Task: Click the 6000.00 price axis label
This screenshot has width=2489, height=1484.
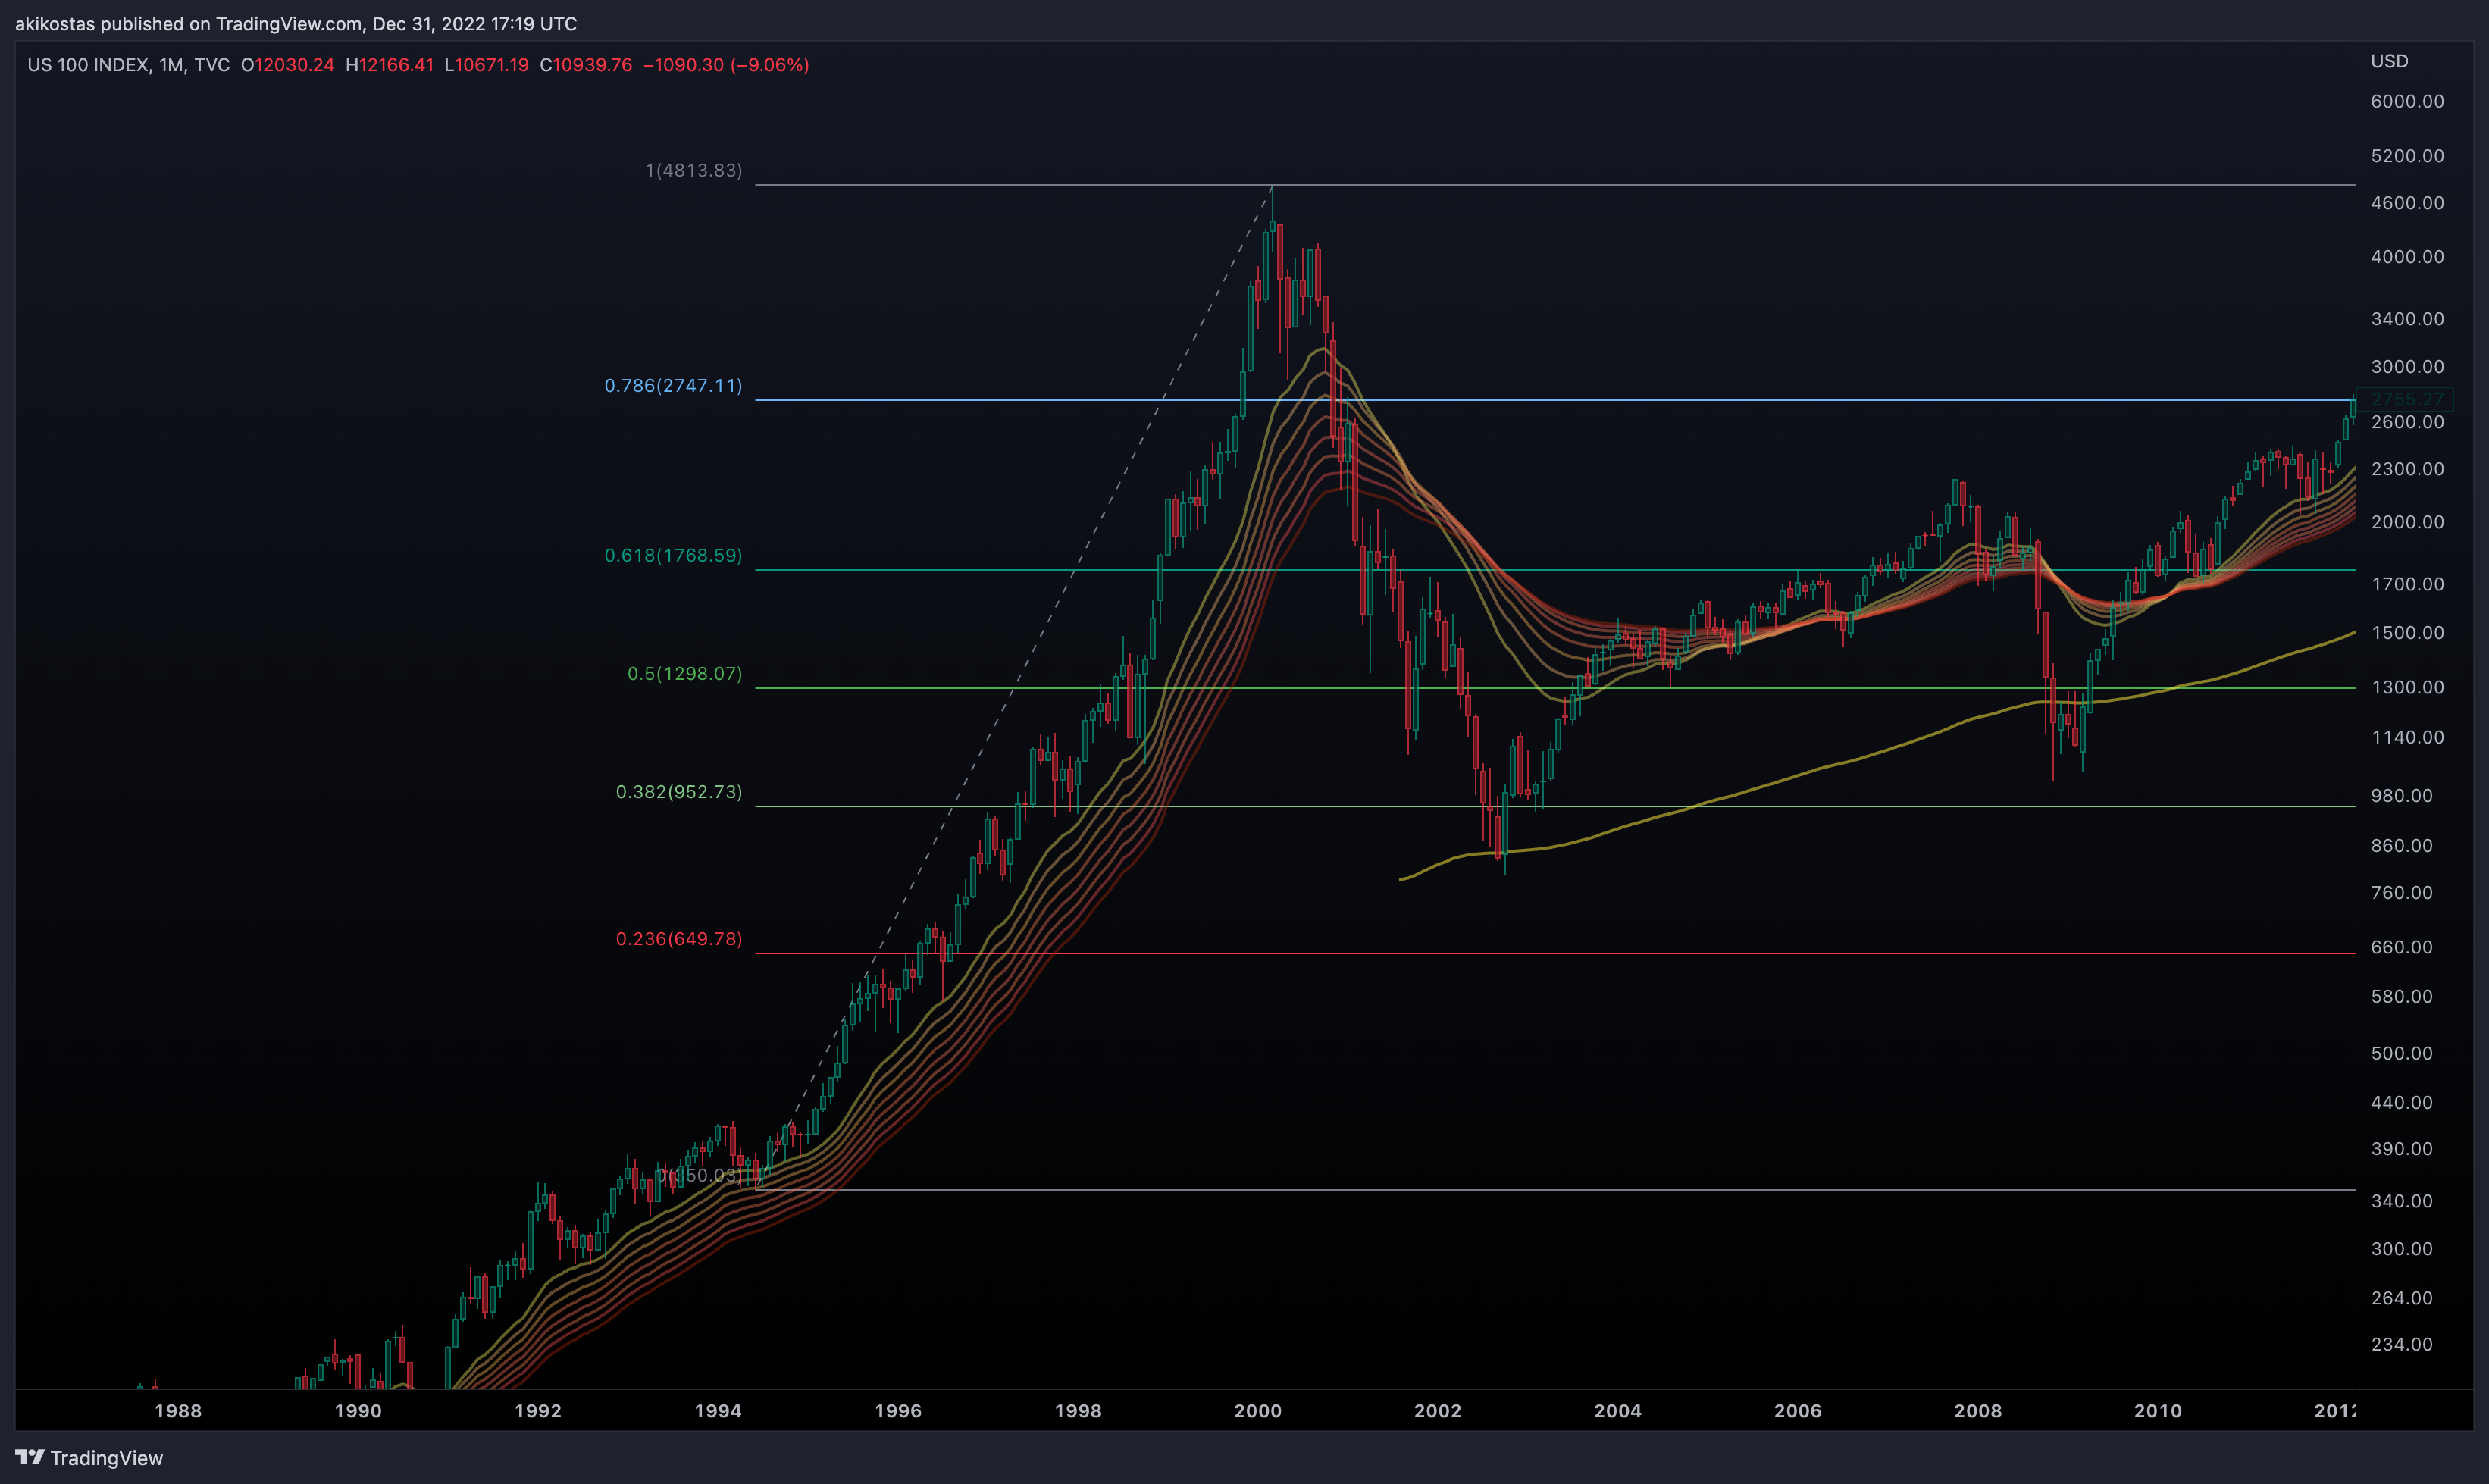Action: (2407, 101)
